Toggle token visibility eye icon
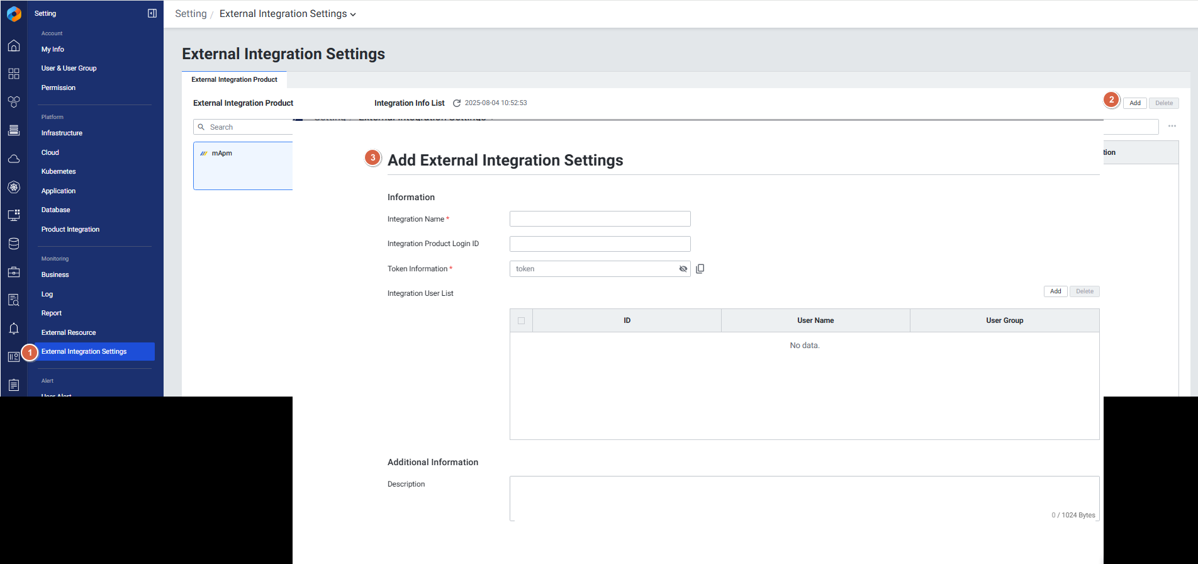The height and width of the screenshot is (564, 1198). pyautogui.click(x=683, y=269)
